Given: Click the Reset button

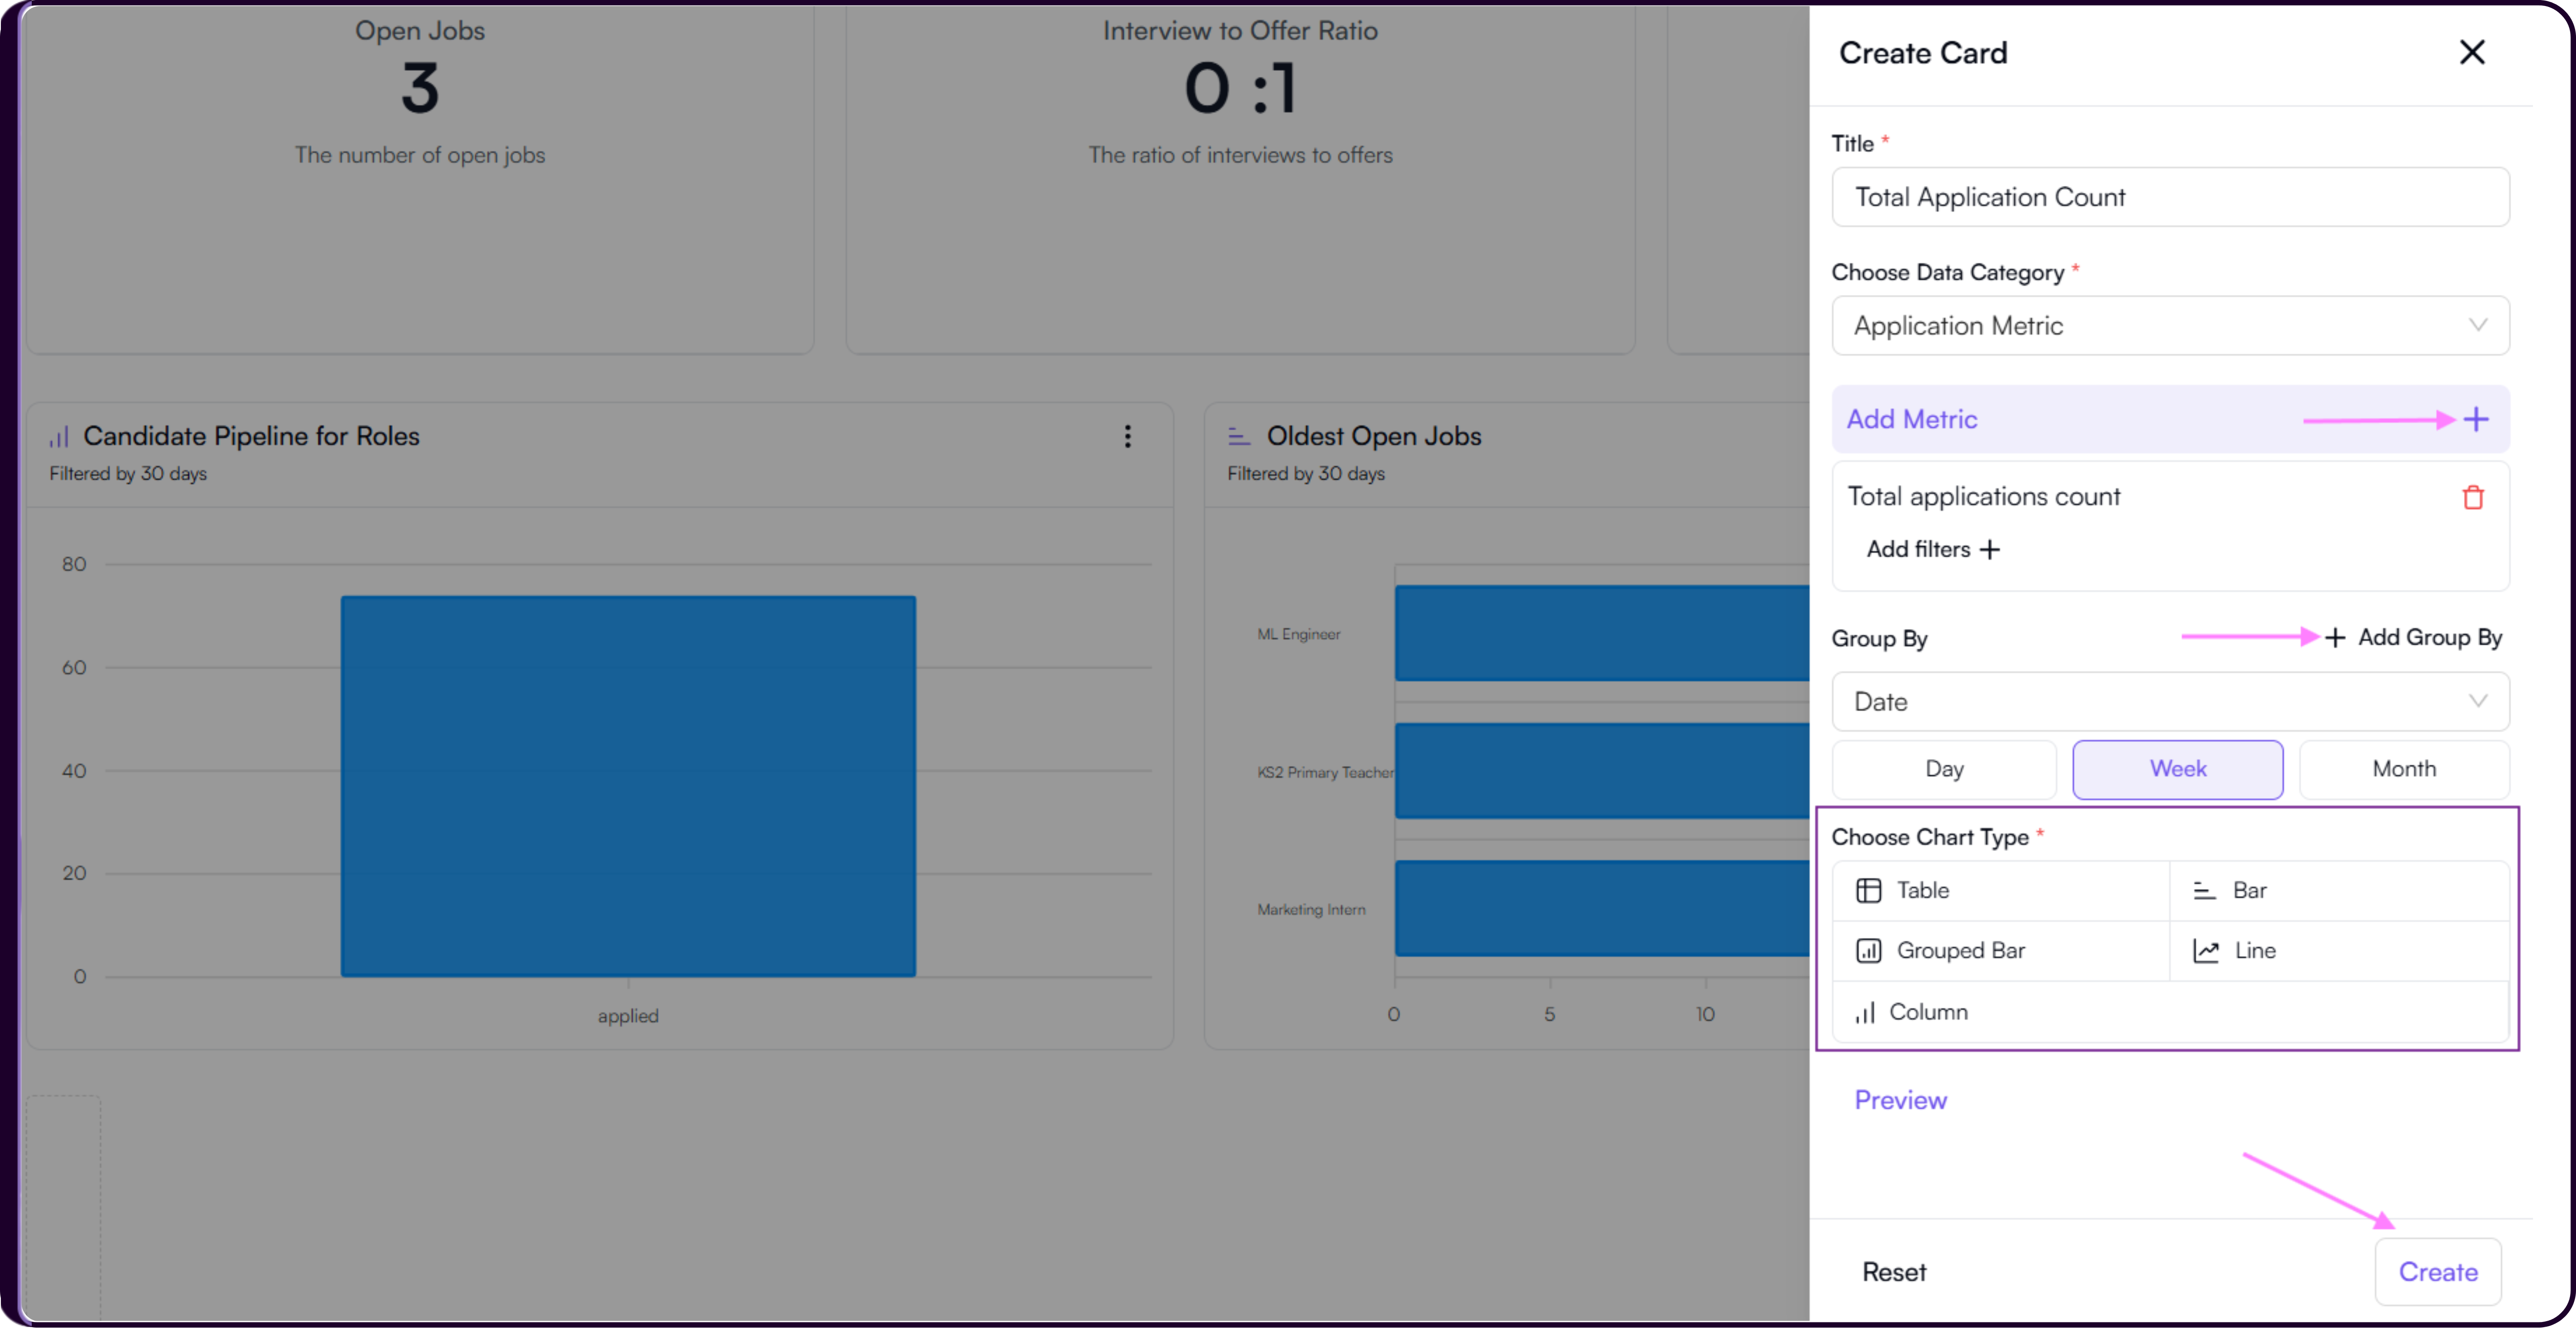Looking at the screenshot, I should 1893,1272.
